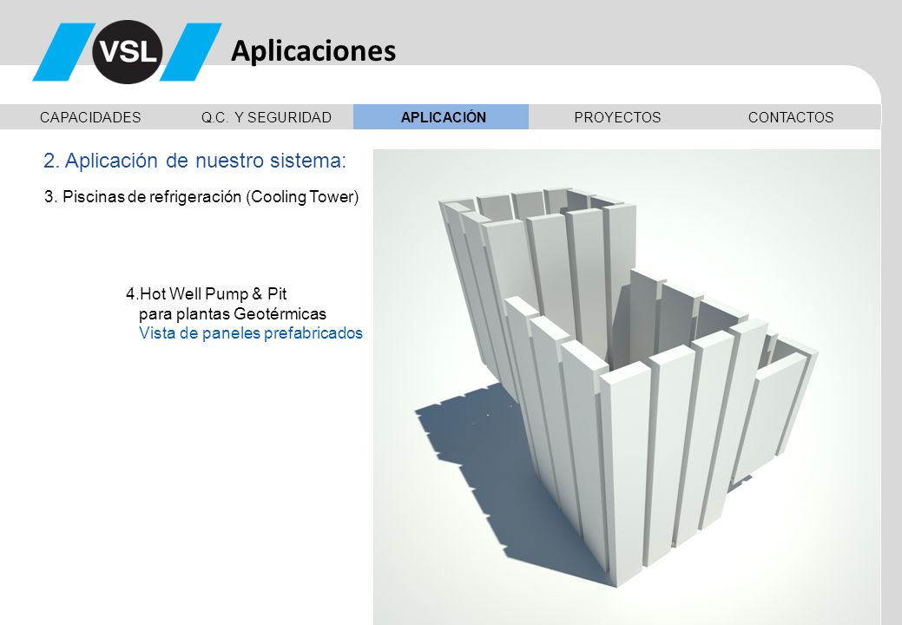Open the CONTACTOS tab
This screenshot has height=625, width=902.
[x=791, y=117]
